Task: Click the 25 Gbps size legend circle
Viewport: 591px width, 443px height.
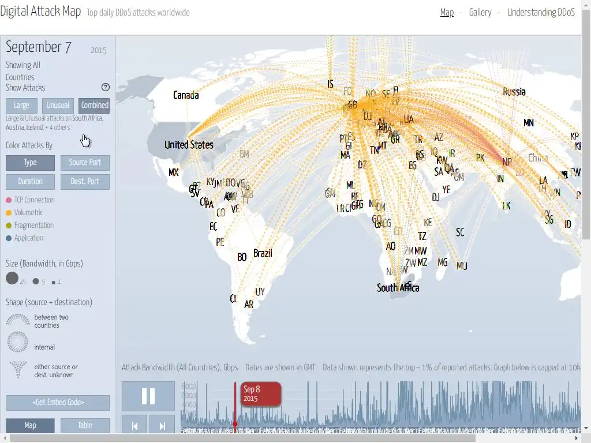Action: (x=12, y=279)
